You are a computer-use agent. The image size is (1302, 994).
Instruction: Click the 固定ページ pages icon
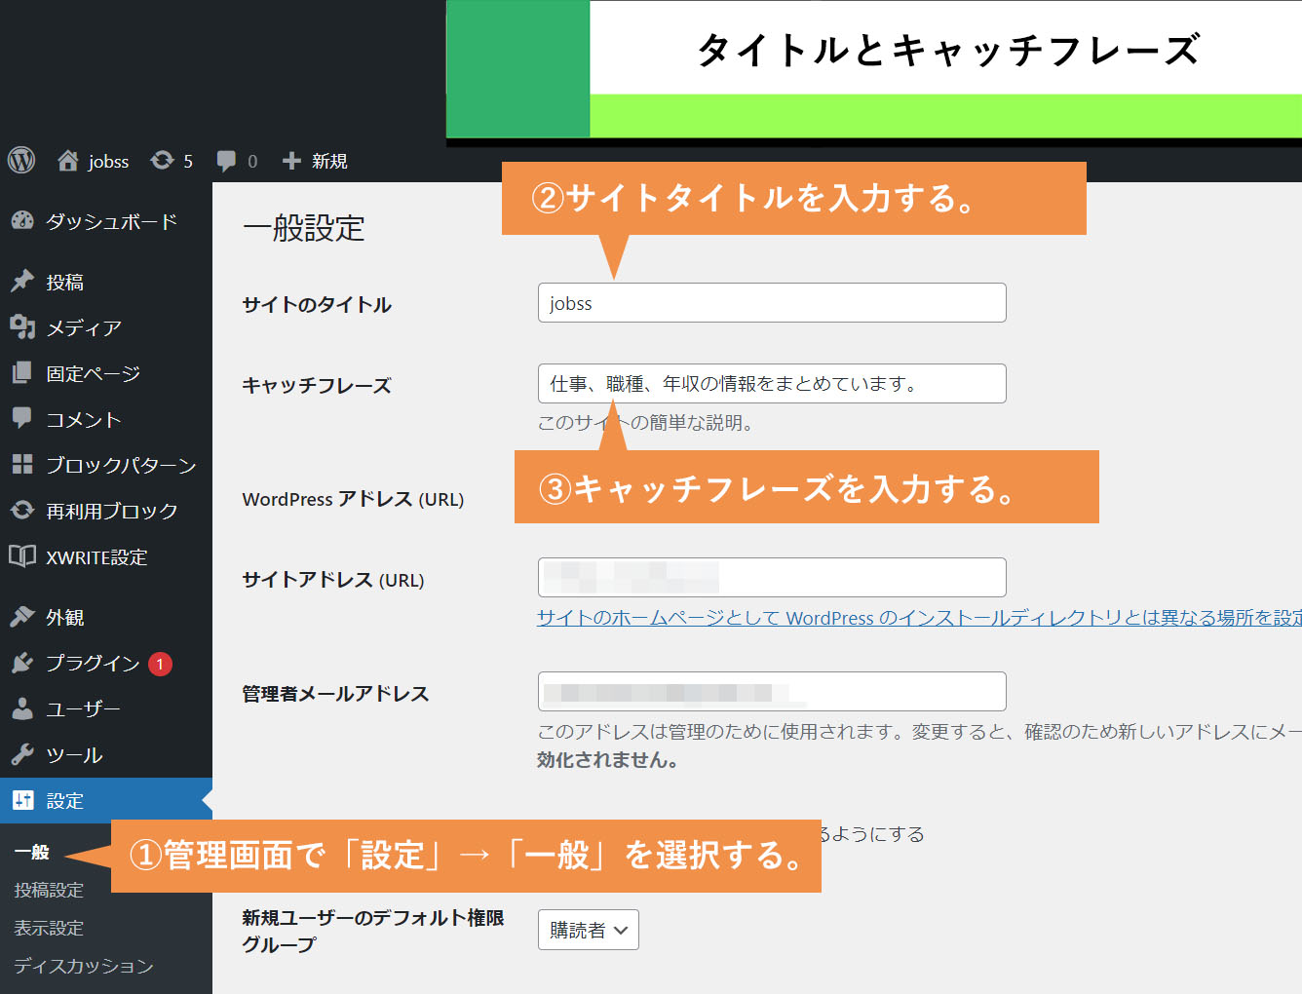(22, 373)
